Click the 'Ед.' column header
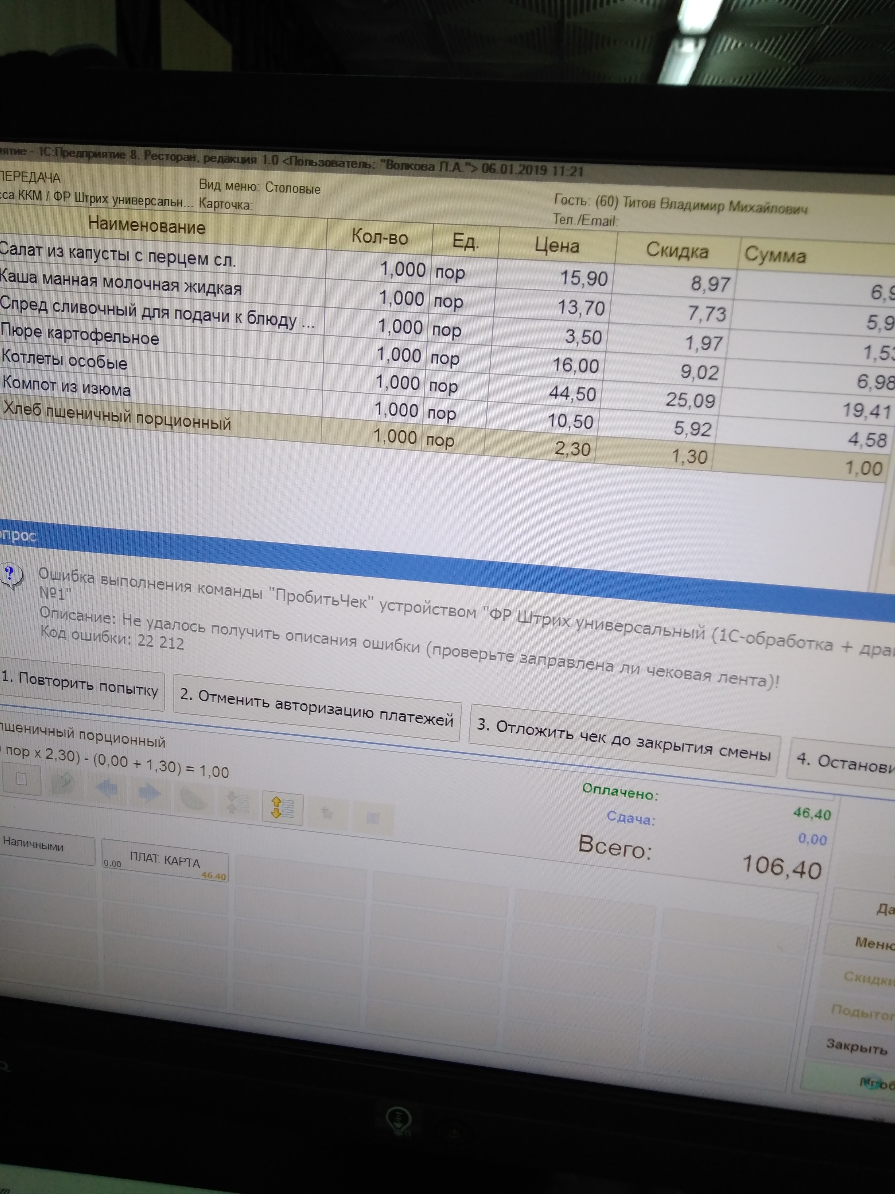 click(466, 241)
